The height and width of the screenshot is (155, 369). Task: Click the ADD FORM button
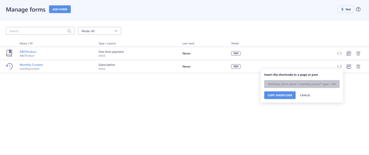pos(60,9)
